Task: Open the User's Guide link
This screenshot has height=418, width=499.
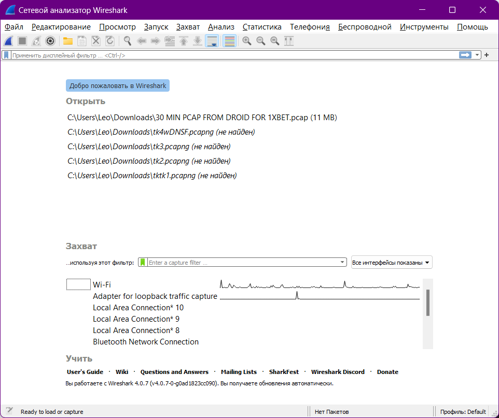Action: click(x=85, y=372)
